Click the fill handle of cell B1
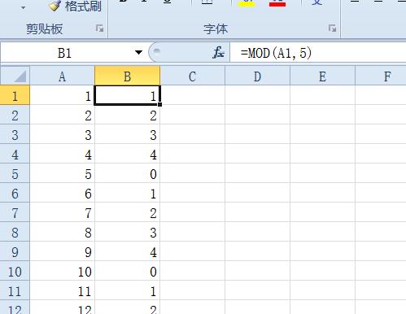 [x=159, y=104]
